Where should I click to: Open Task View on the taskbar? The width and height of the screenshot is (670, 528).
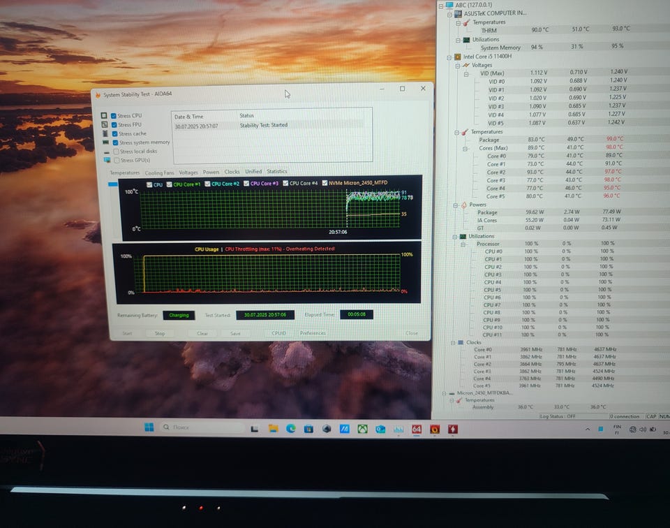254,428
